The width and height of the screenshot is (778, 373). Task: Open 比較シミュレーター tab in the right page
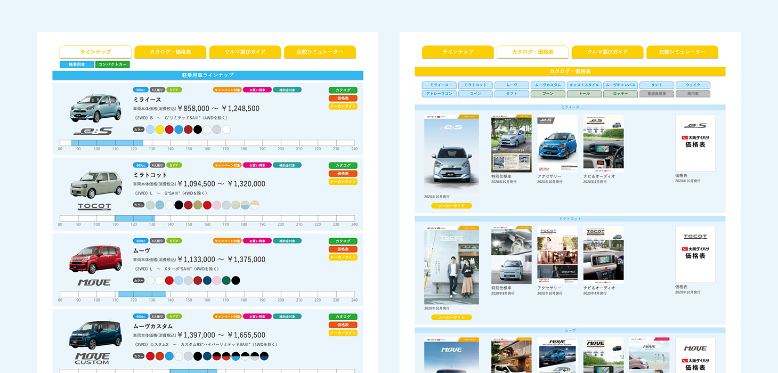pyautogui.click(x=682, y=52)
